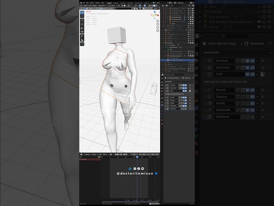
Task: Select the Annotate pencil tool
Action: (82, 36)
